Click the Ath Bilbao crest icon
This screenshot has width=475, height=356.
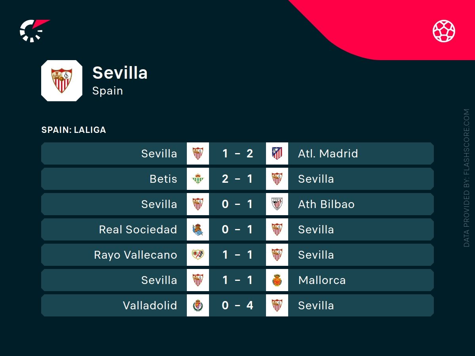277,204
